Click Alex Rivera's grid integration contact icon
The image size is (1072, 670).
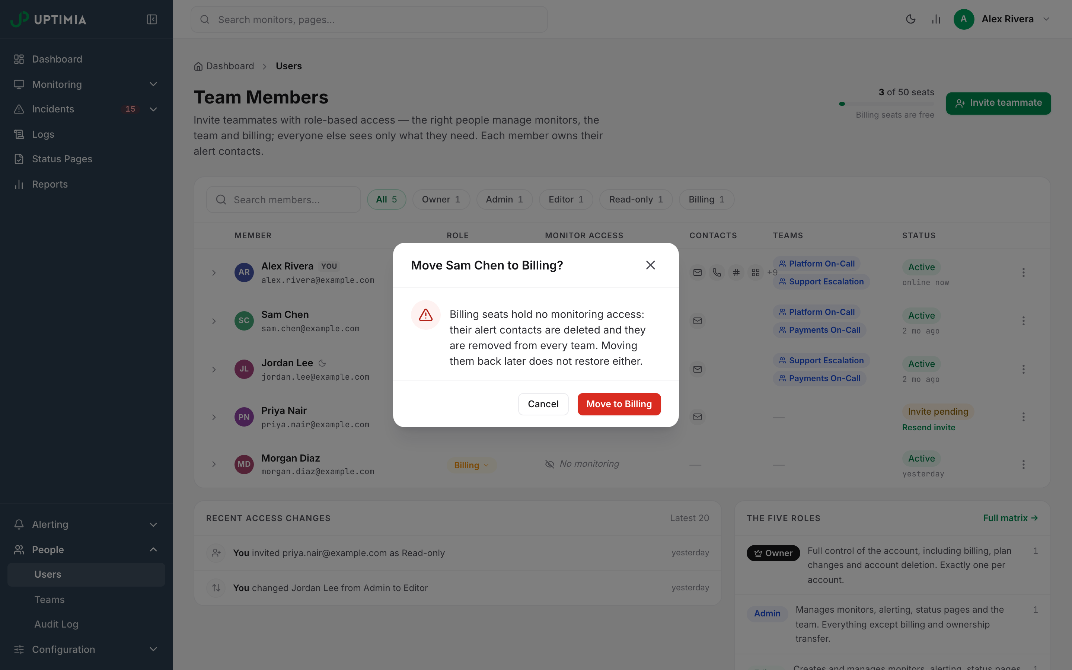click(x=756, y=272)
